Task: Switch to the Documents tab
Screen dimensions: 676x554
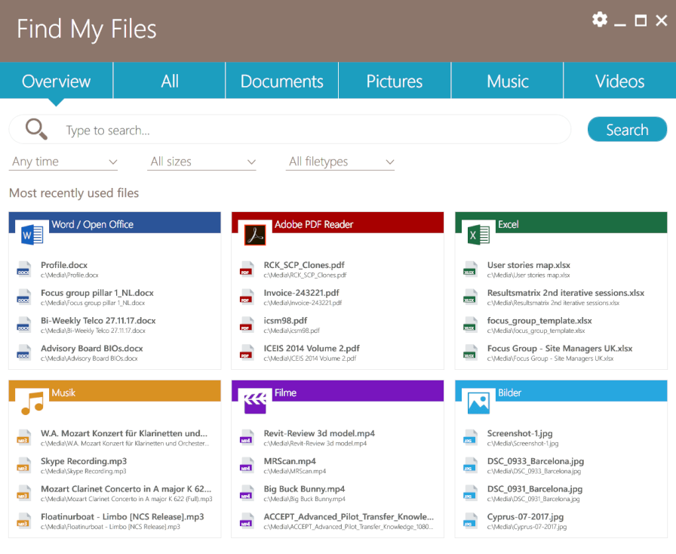Action: 281,80
